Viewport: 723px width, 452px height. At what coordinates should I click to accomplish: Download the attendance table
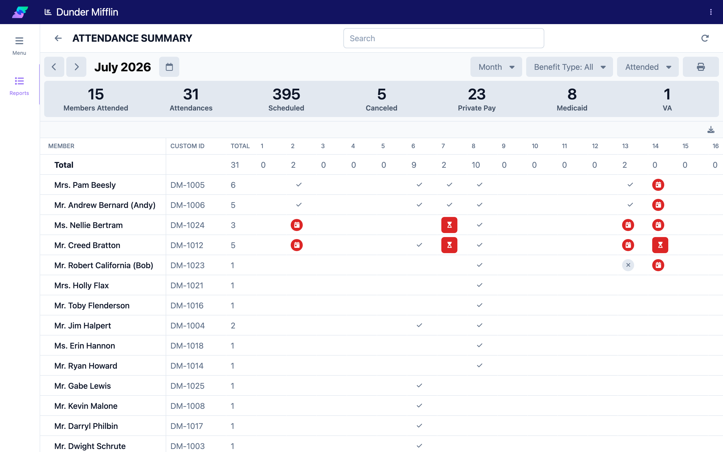711,129
